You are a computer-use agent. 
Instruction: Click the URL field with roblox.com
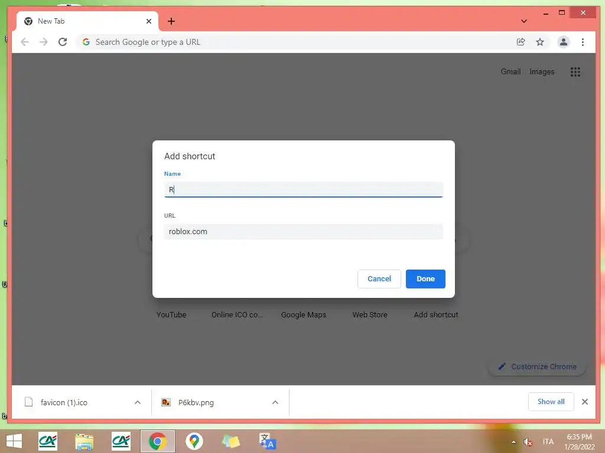(303, 231)
